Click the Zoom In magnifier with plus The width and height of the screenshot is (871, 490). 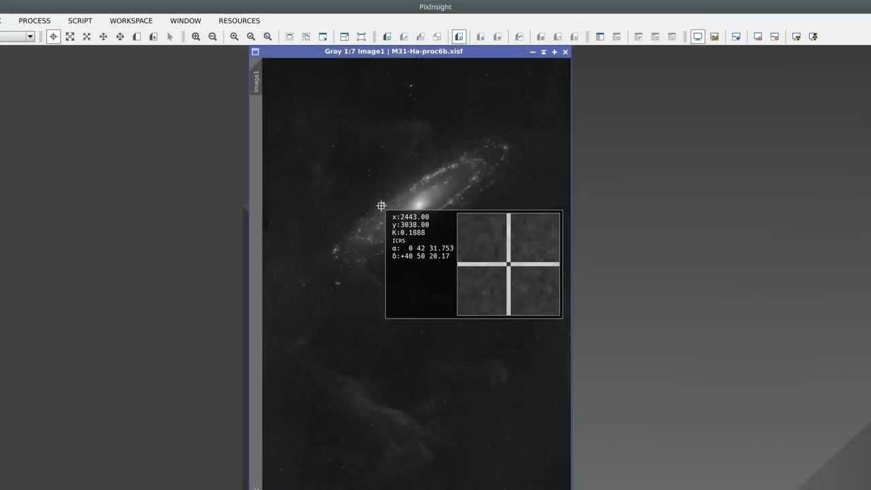(x=196, y=37)
